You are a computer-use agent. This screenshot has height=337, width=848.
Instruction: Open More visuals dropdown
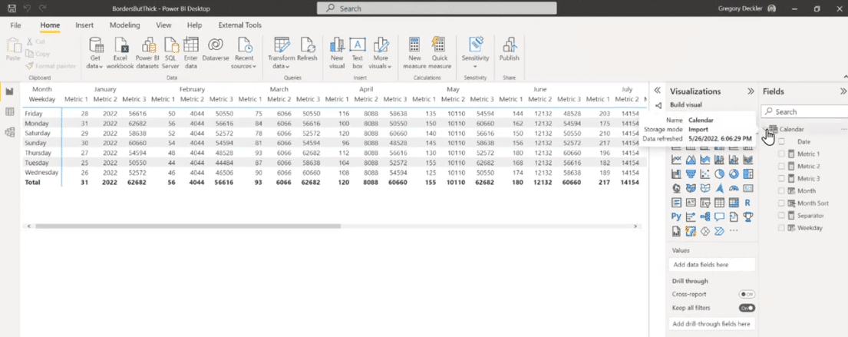coord(380,53)
